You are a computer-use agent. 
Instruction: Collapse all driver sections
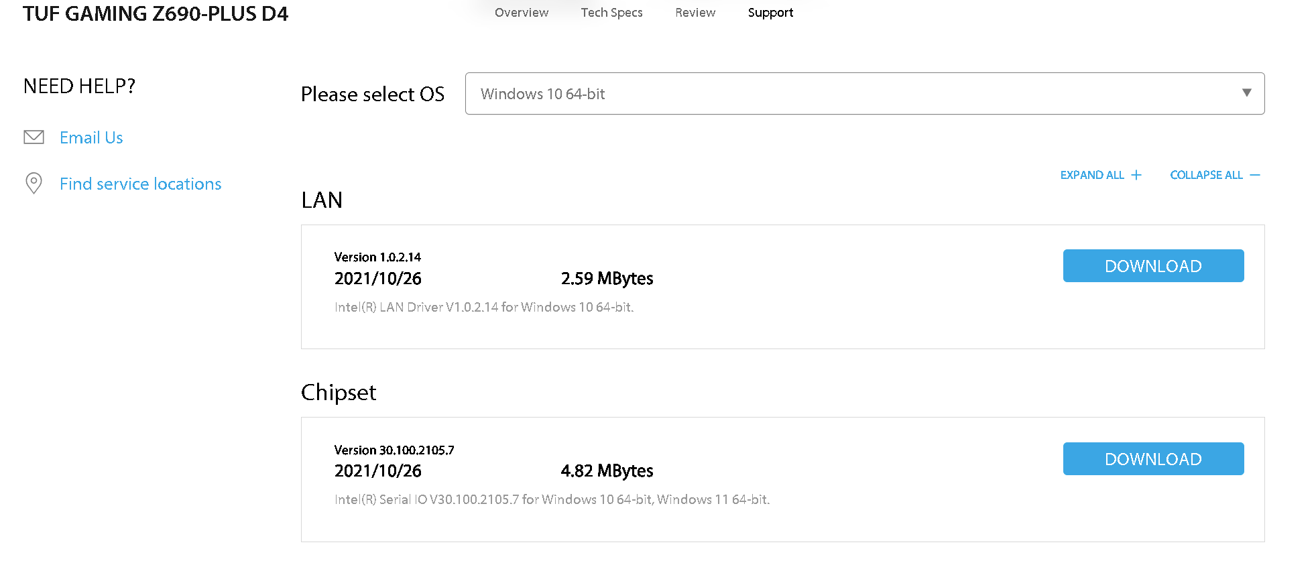pos(1206,175)
